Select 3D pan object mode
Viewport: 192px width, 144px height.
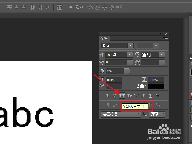pyautogui.click(x=105, y=7)
